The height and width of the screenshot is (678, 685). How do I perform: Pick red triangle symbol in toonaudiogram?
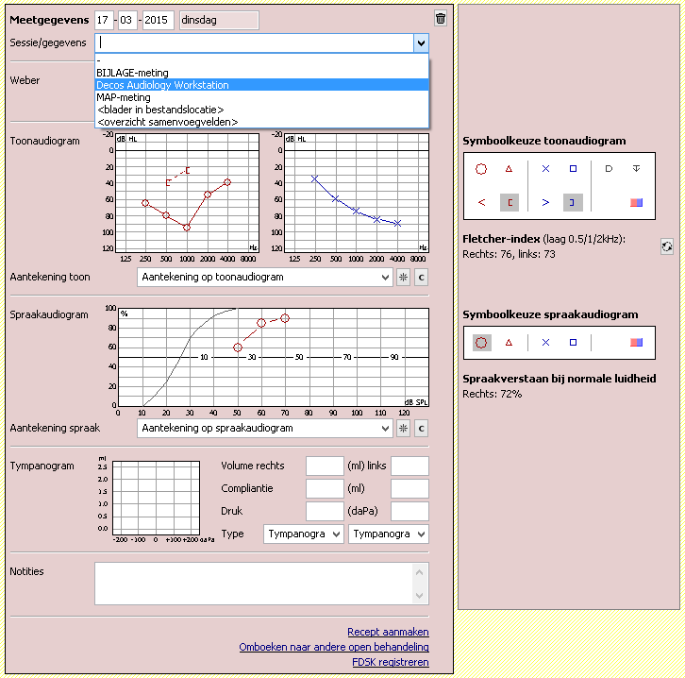tap(509, 169)
